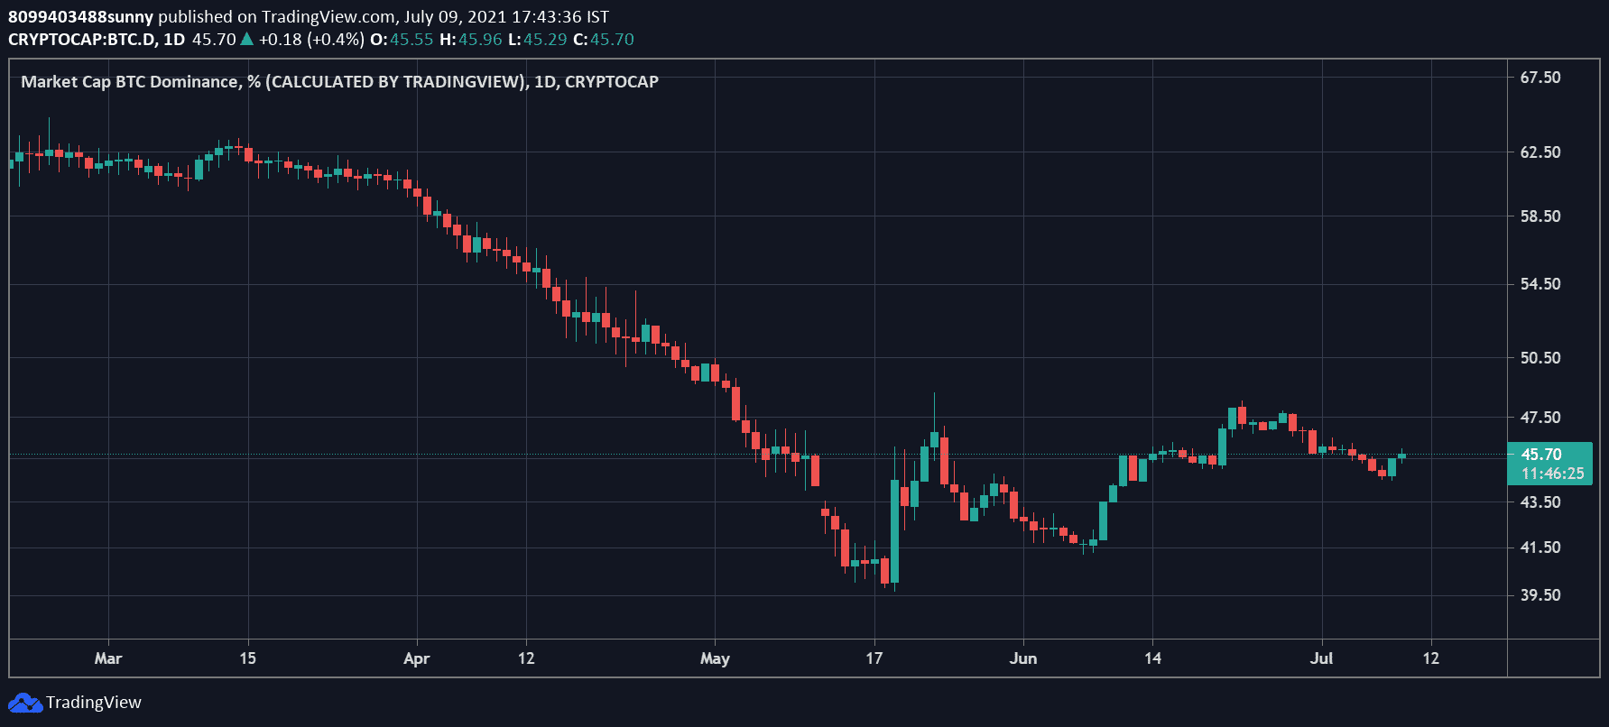The width and height of the screenshot is (1609, 727).
Task: Click the open value 45.55 in header
Action: click(411, 40)
